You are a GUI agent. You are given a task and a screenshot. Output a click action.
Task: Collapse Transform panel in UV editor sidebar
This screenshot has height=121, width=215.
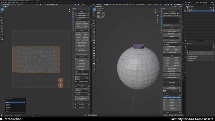[76, 57]
